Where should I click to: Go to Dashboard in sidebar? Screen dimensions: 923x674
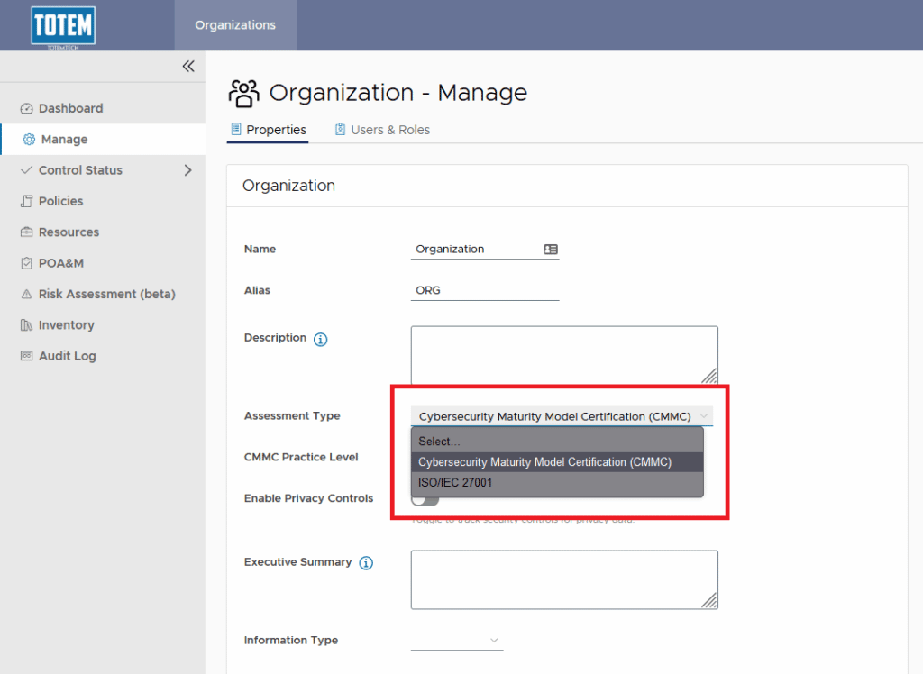point(103,108)
